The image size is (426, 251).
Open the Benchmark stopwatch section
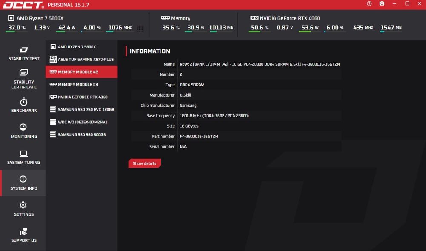pyautogui.click(x=23, y=105)
